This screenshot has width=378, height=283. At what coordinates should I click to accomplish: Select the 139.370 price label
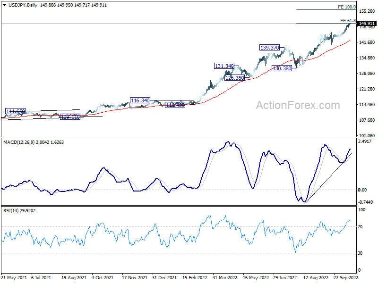(269, 48)
